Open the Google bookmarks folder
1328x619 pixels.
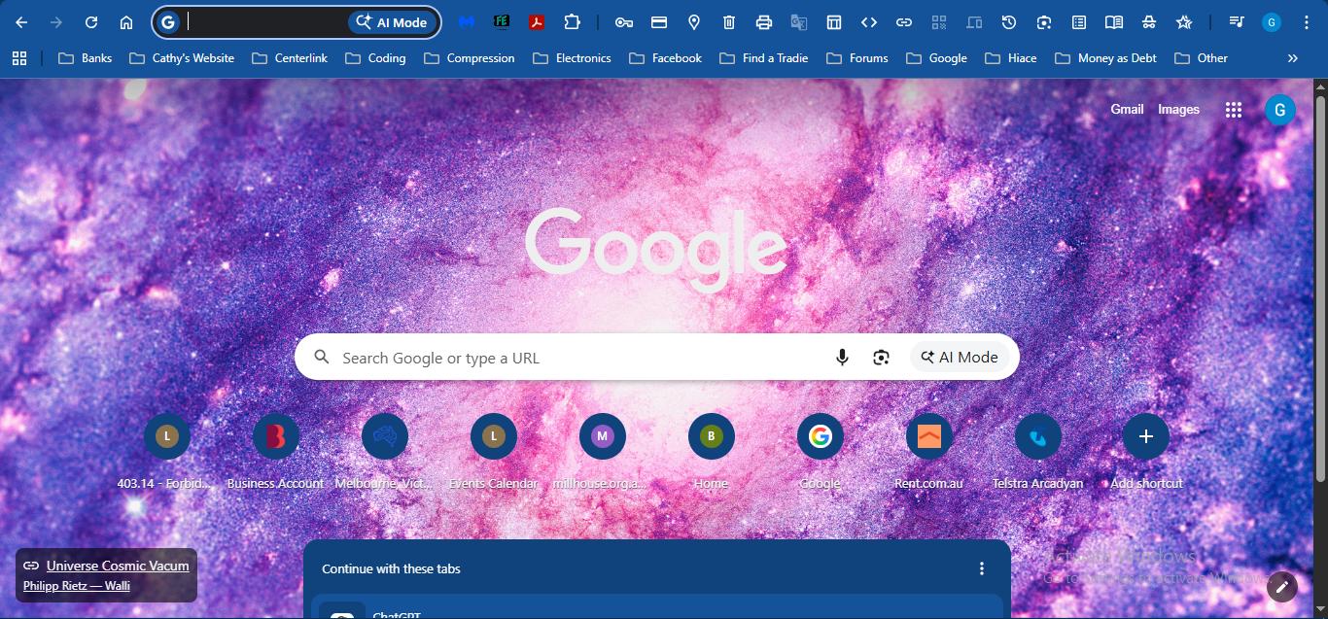click(x=937, y=58)
